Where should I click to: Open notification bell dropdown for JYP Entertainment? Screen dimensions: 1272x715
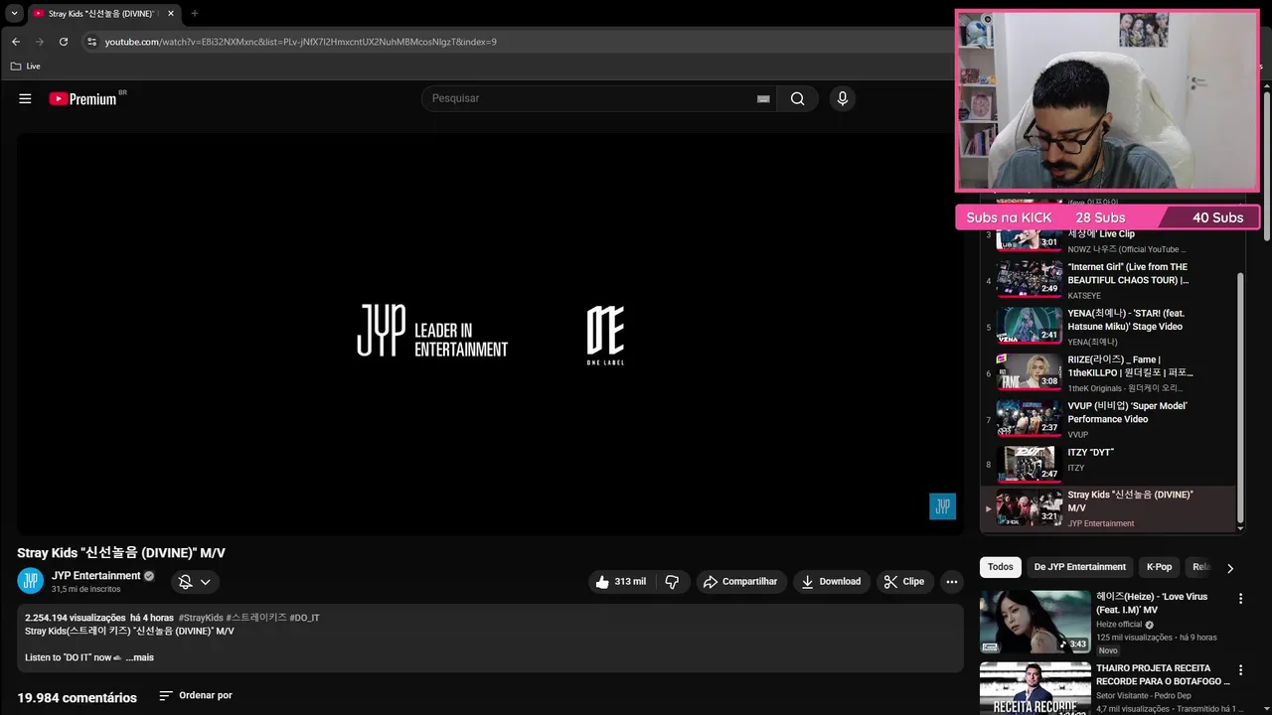pos(194,582)
